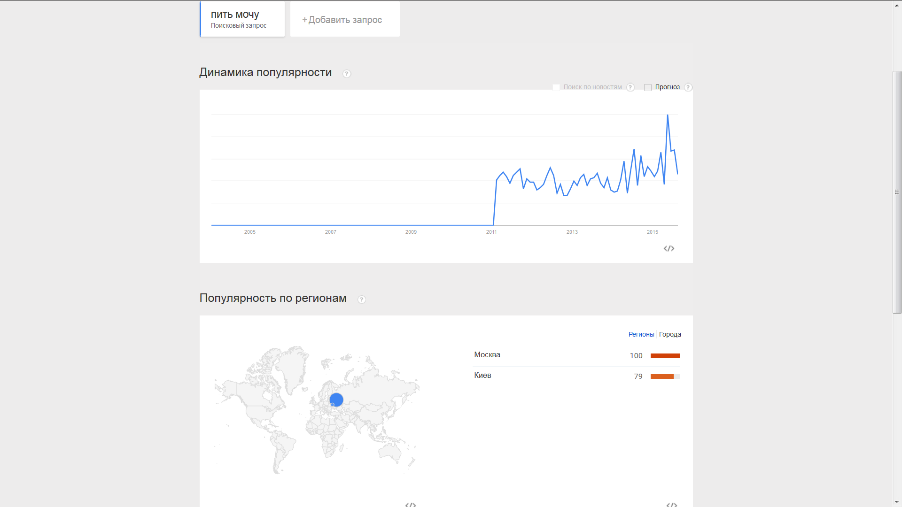
Task: Select the пить мочу search term card
Action: (242, 19)
